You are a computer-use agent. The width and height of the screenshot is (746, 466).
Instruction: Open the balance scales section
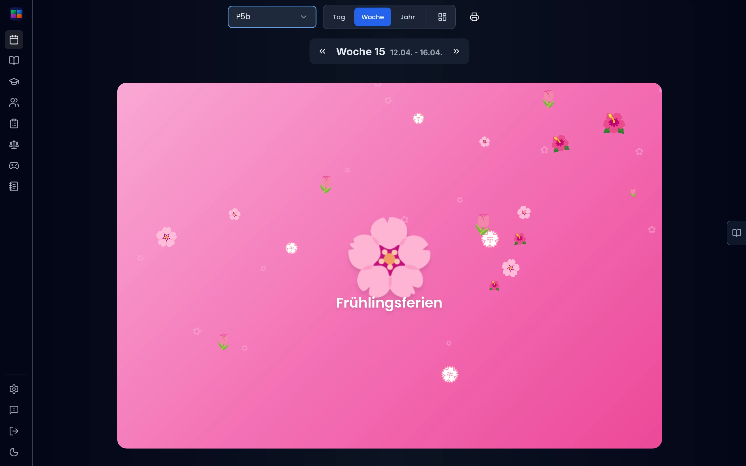tap(14, 144)
